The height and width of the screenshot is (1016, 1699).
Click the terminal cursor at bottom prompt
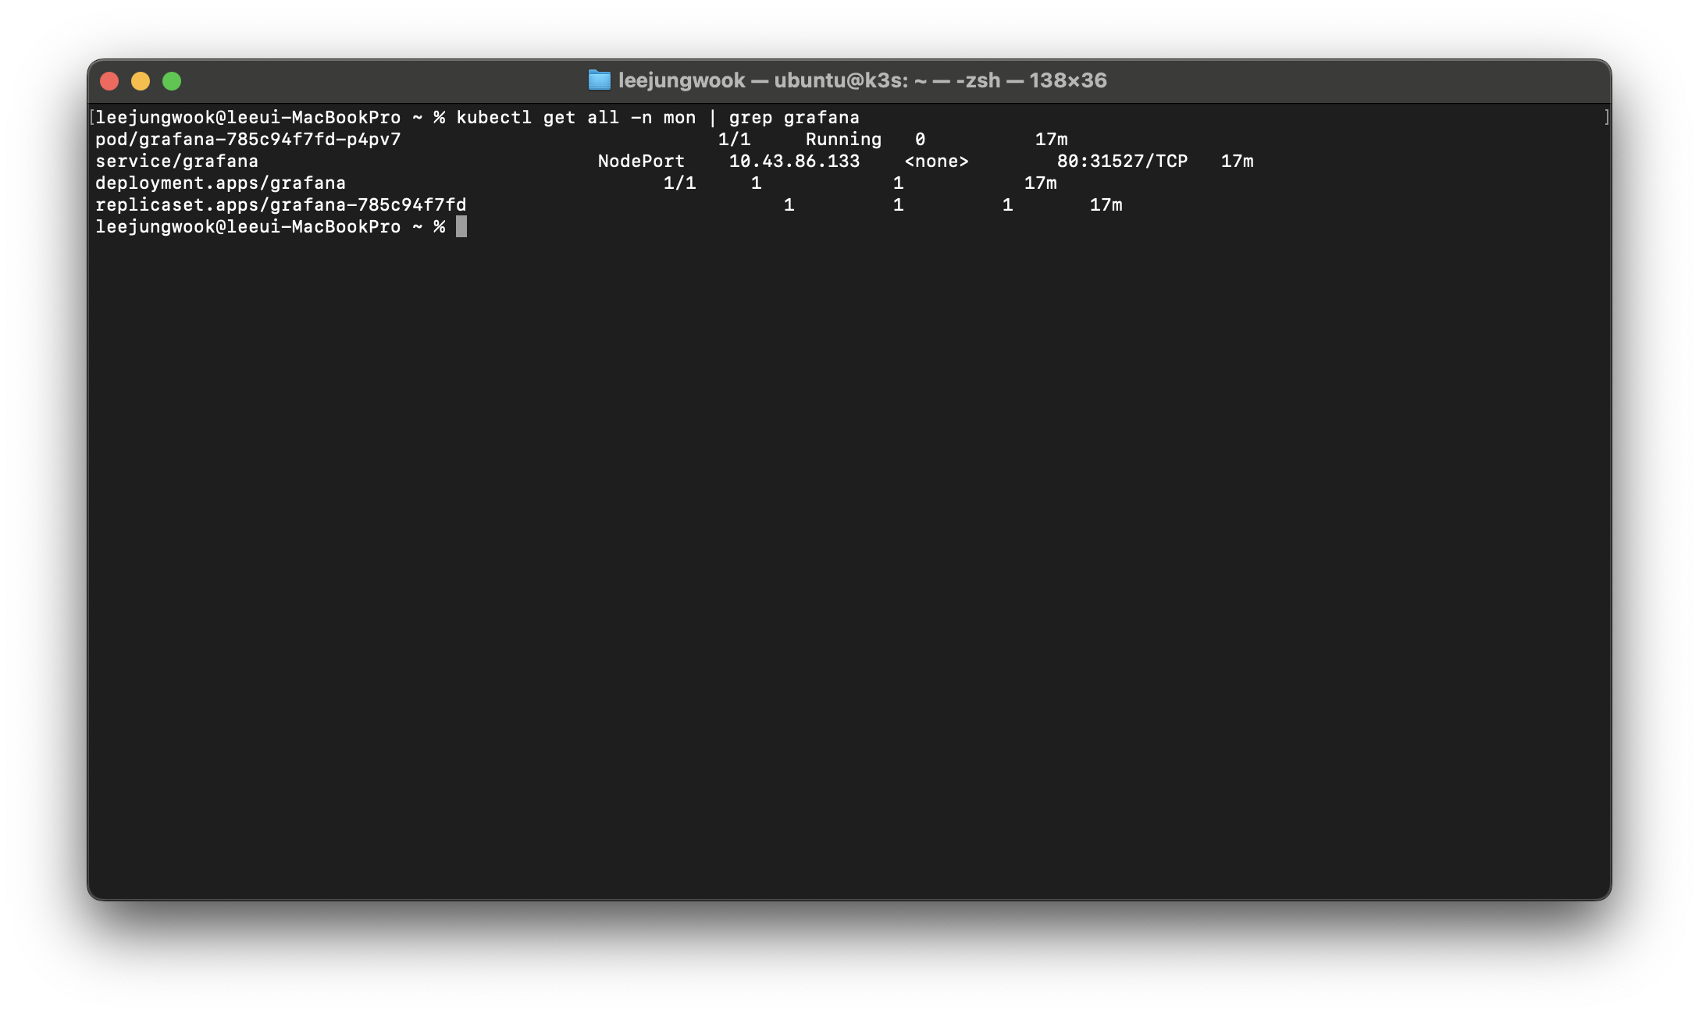click(461, 227)
